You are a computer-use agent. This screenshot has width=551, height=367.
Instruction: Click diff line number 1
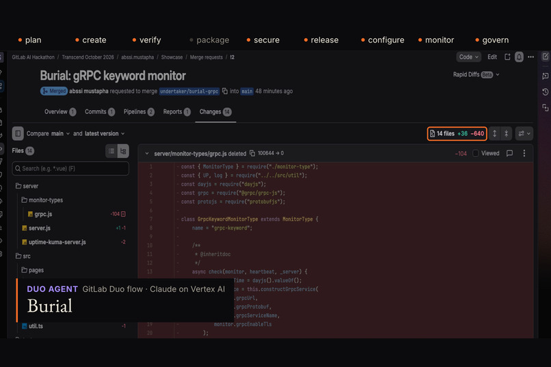tap(151, 167)
